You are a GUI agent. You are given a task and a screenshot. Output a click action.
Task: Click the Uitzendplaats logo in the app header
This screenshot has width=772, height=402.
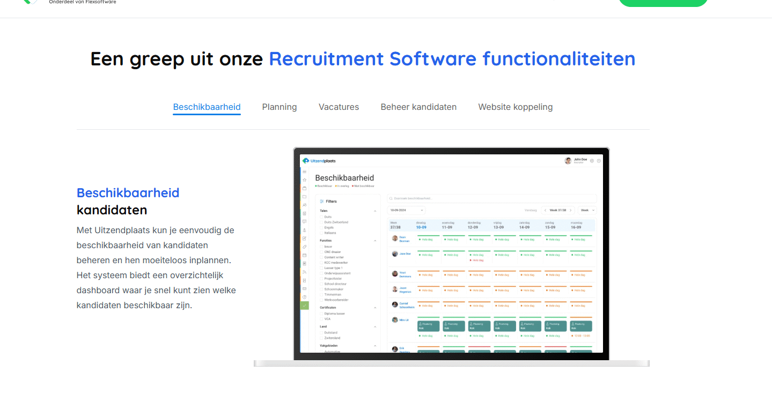(x=319, y=161)
